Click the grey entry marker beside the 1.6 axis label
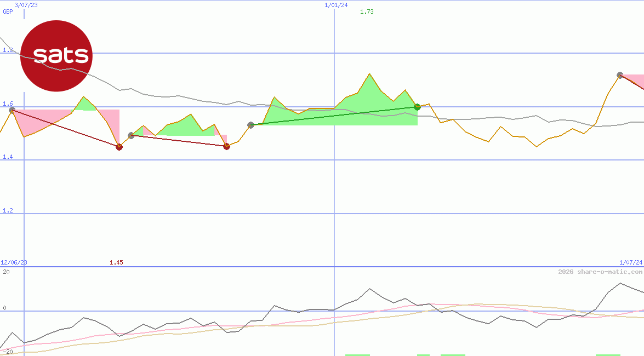 pos(12,110)
